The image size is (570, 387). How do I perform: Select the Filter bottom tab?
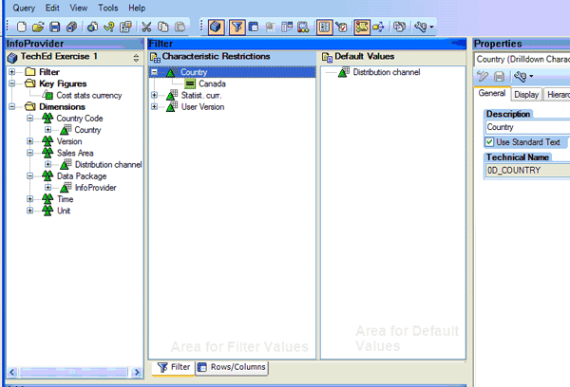tap(174, 367)
